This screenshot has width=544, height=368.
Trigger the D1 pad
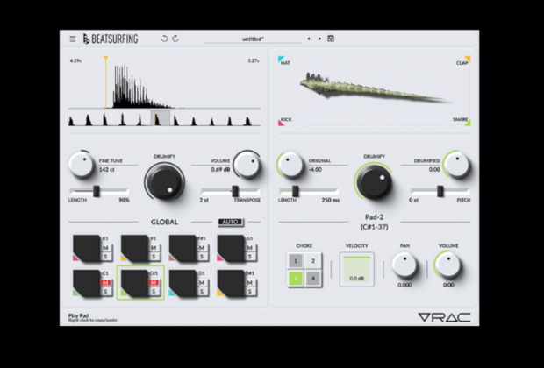[183, 283]
